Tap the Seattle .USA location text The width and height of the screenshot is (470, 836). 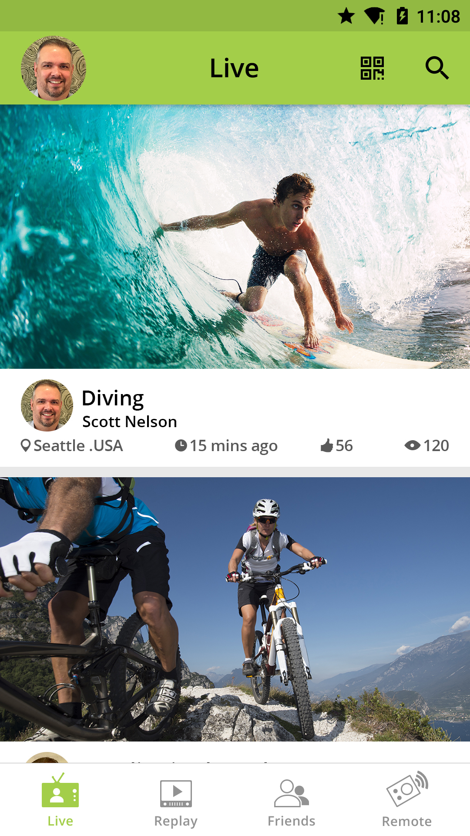tap(78, 446)
